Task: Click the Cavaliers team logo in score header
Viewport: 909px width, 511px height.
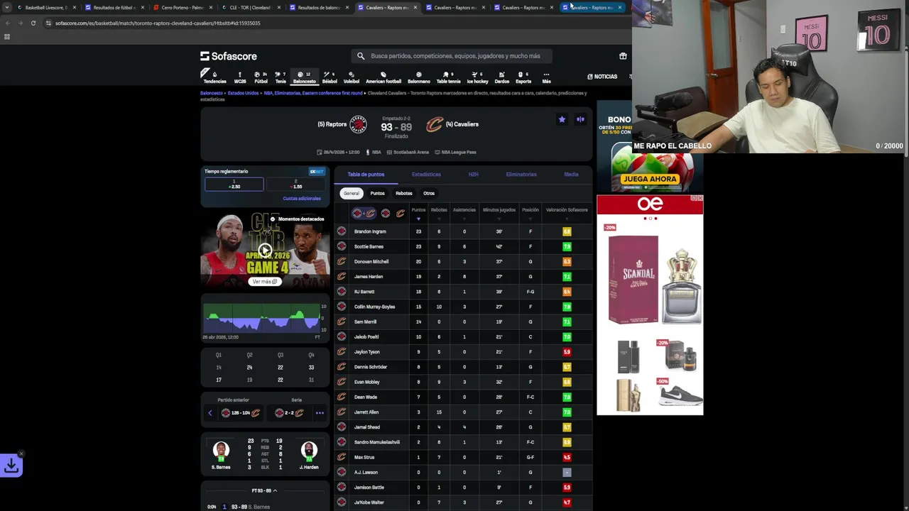Action: (x=435, y=124)
